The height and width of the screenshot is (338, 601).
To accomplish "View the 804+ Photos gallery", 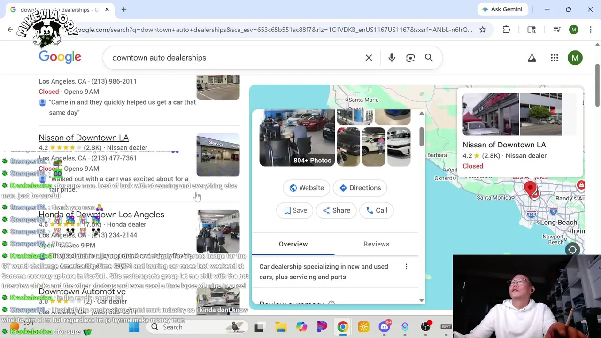I will point(297,138).
